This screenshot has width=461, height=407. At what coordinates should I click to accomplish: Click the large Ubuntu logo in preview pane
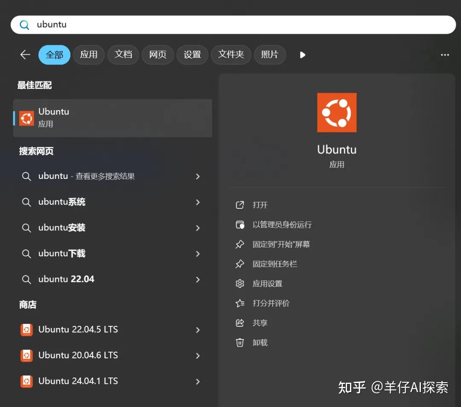tap(337, 113)
